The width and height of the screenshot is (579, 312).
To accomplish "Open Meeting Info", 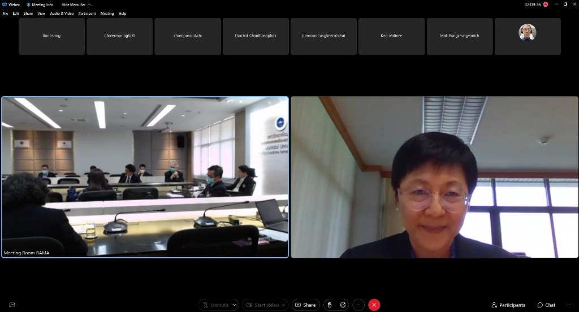I will 41,5.
